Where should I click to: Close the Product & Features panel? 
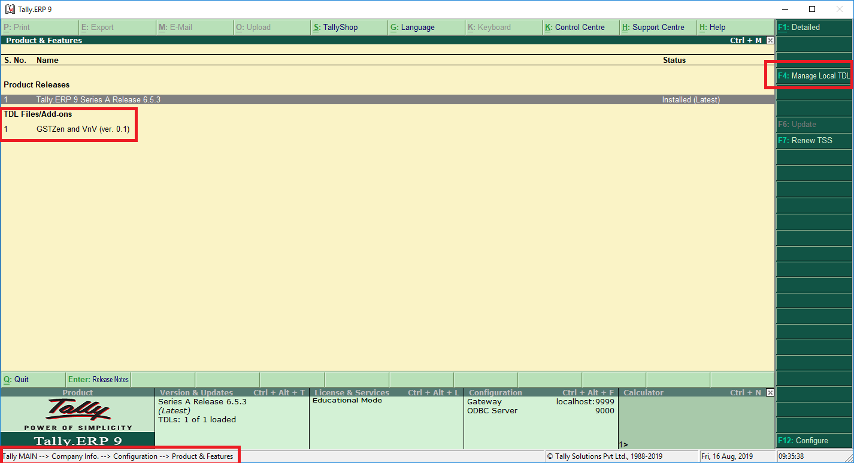click(x=770, y=40)
